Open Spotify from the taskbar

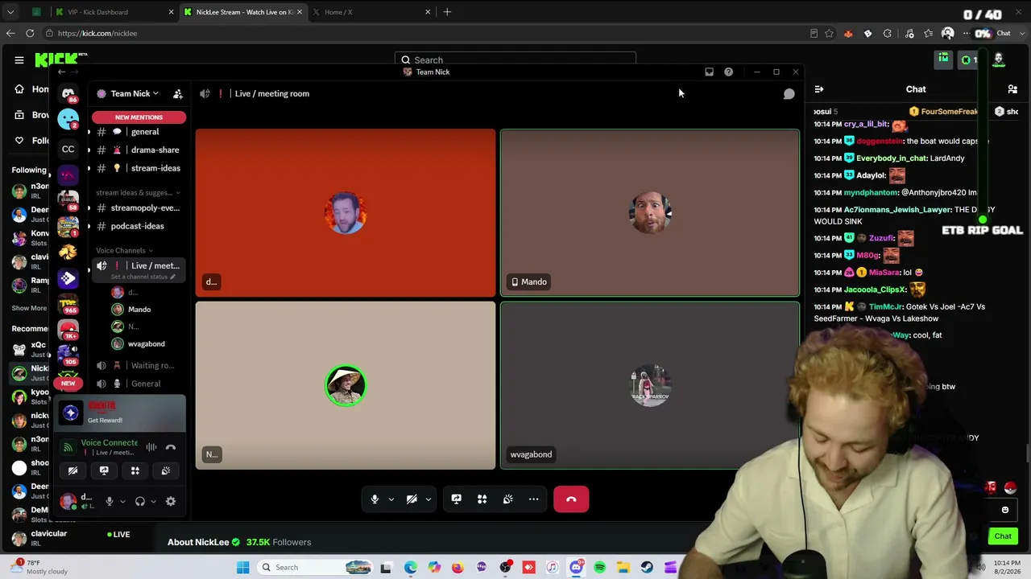[x=599, y=568]
